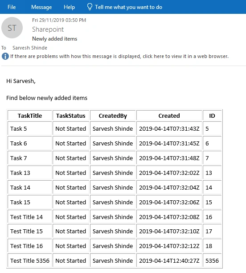Screen dimensions: 246x273
Task: Click the CreatedBy column header
Action: click(x=113, y=116)
